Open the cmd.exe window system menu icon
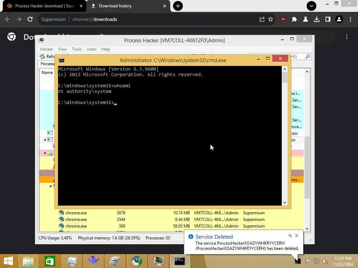The height and width of the screenshot is (268, 358). (x=62, y=60)
